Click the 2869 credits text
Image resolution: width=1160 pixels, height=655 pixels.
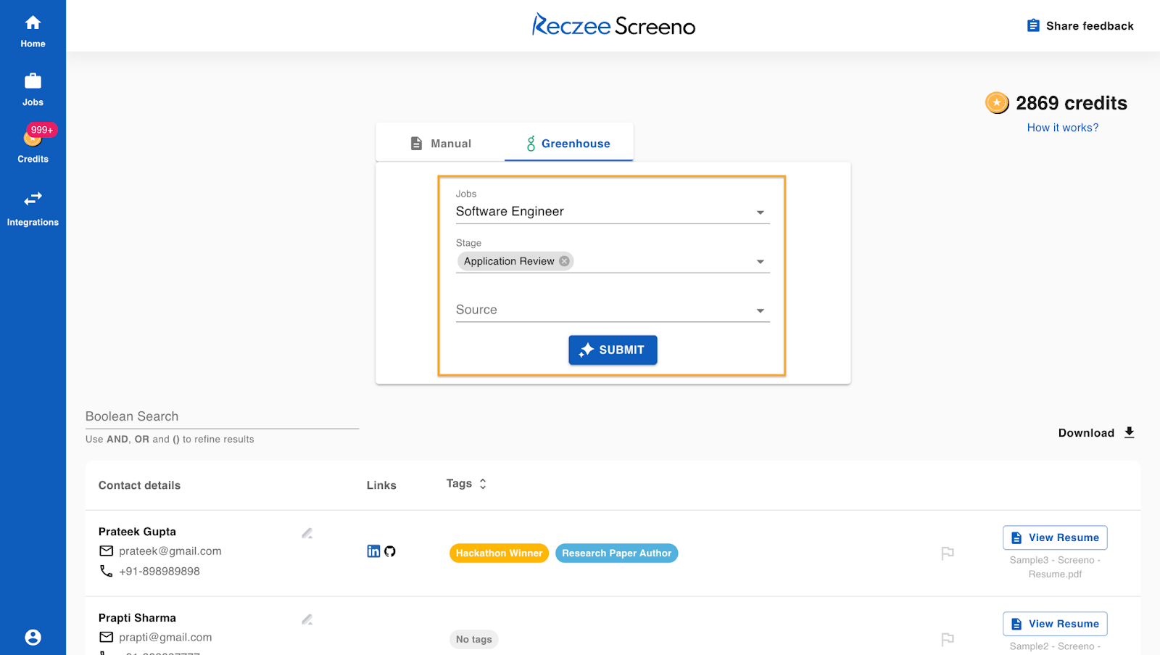click(1071, 103)
